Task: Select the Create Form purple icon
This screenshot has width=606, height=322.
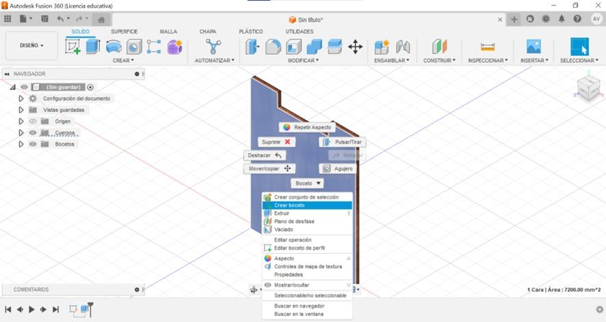Action: coord(174,46)
